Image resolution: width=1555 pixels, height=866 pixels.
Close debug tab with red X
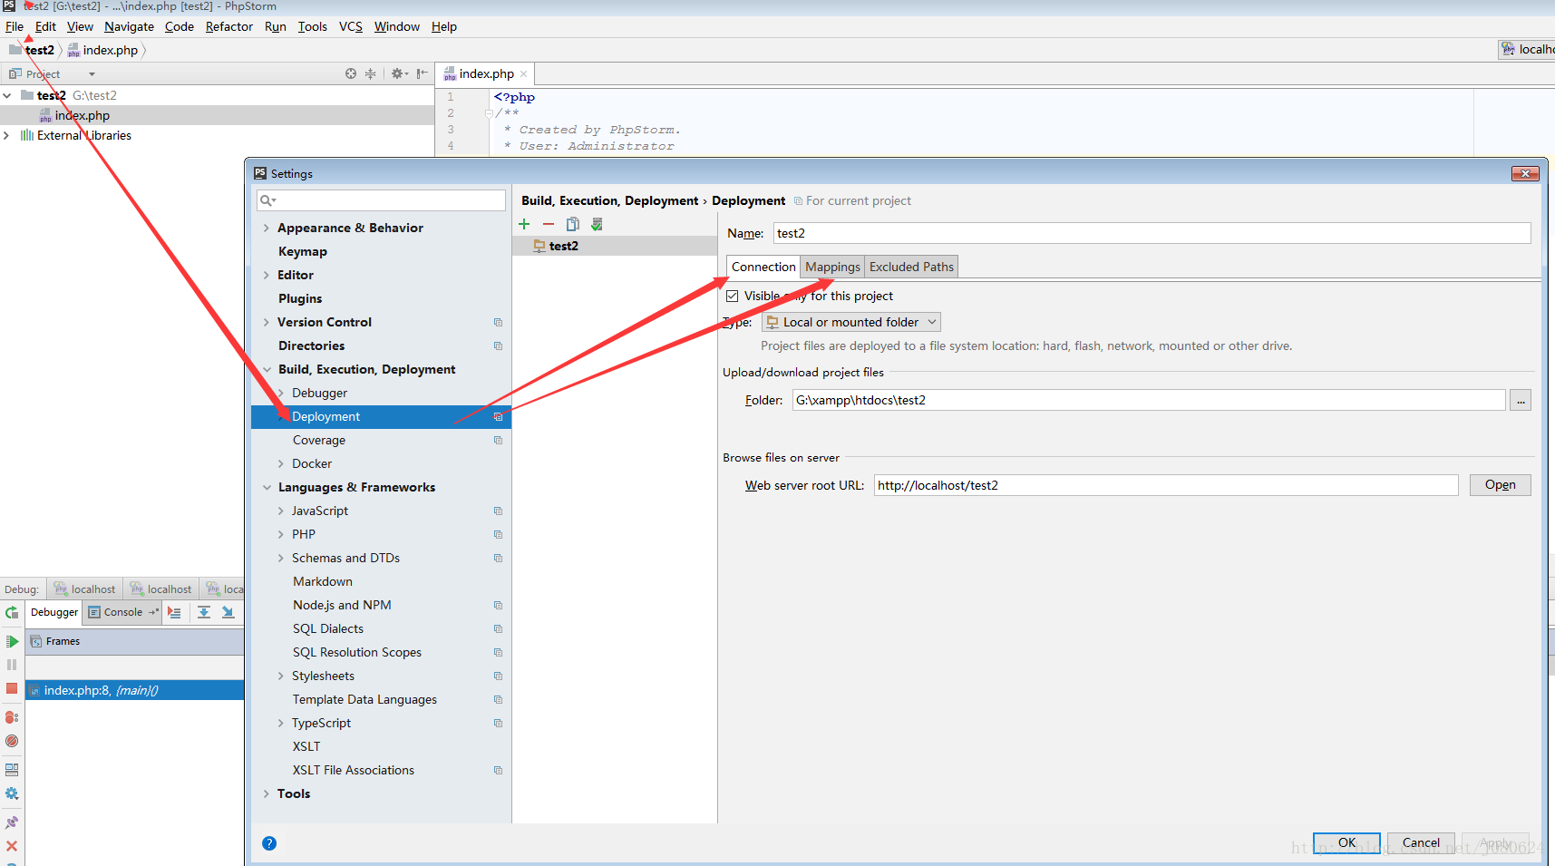[x=12, y=846]
